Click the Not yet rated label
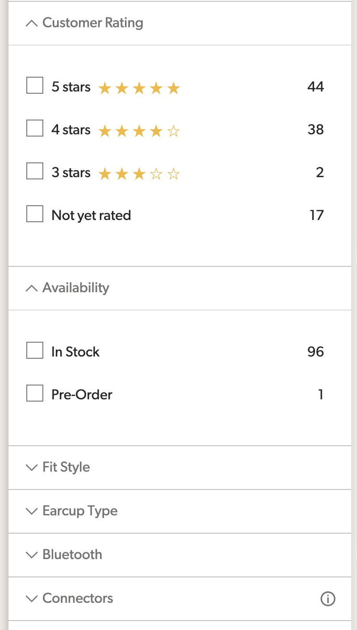 pyautogui.click(x=91, y=216)
